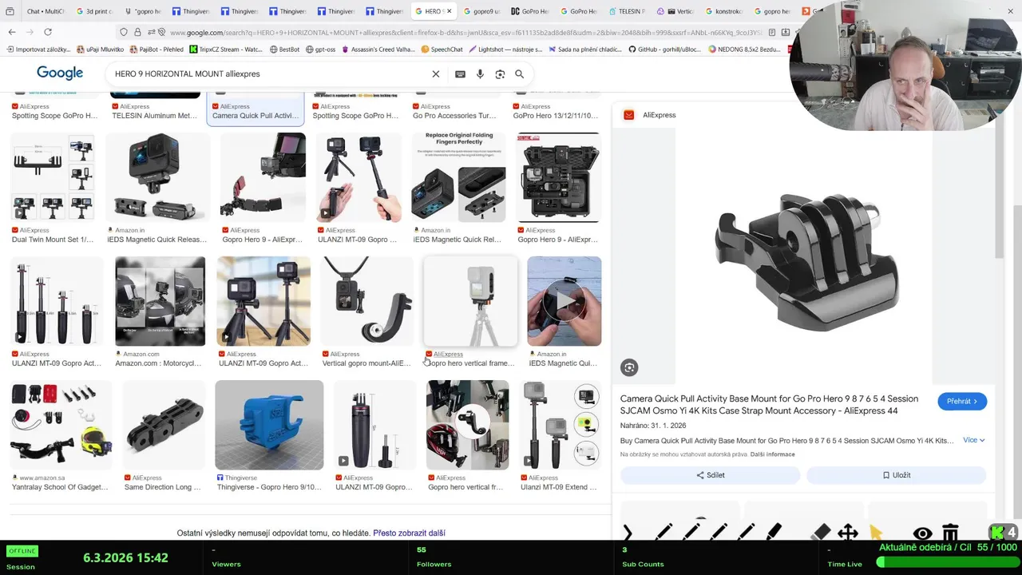Viewport: 1022px width, 575px height.
Task: Go forward in browser history
Action: pos(30,32)
